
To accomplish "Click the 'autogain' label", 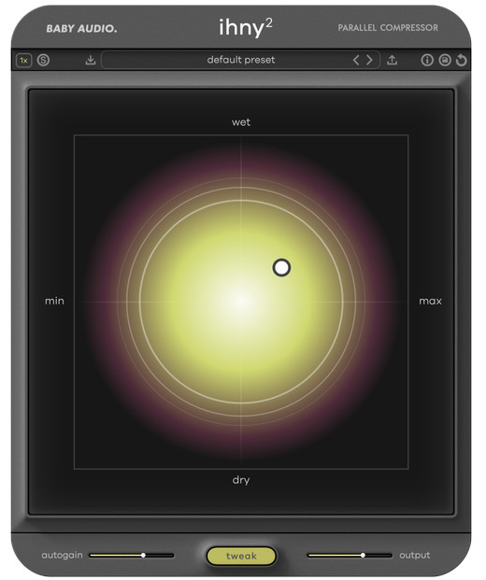I will tap(62, 555).
